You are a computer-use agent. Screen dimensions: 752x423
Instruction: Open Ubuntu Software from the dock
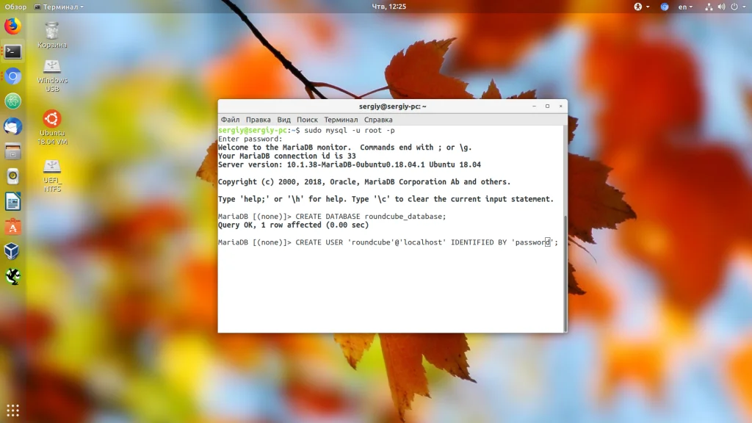[x=13, y=226]
